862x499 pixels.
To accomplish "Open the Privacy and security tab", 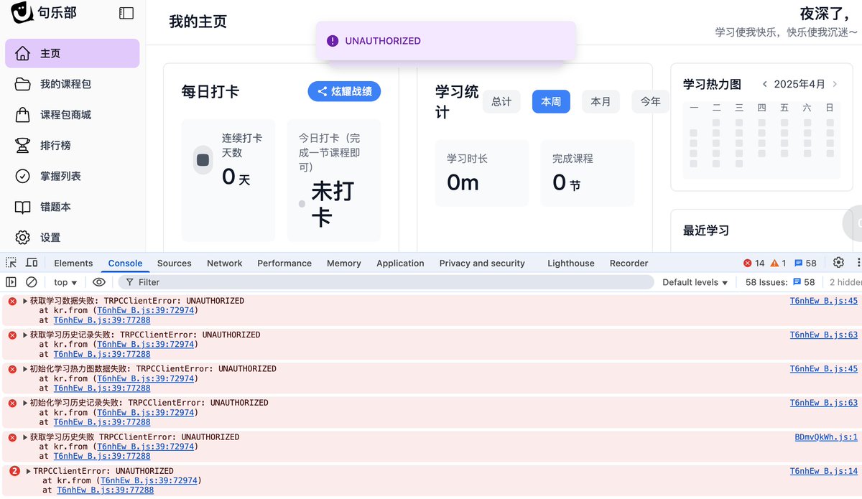I will coord(482,264).
